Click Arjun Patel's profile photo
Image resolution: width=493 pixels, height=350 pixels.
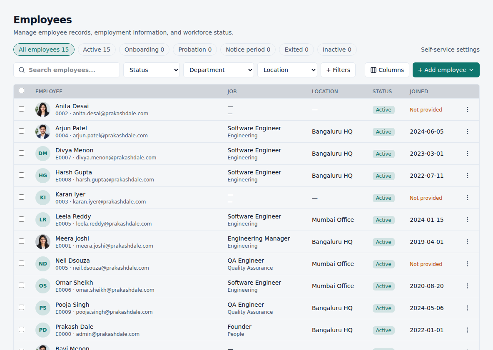(x=43, y=132)
